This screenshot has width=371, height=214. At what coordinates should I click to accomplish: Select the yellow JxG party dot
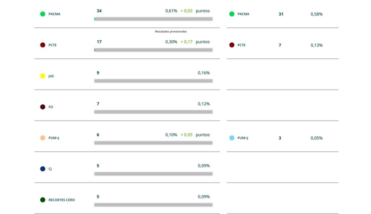[43, 76]
